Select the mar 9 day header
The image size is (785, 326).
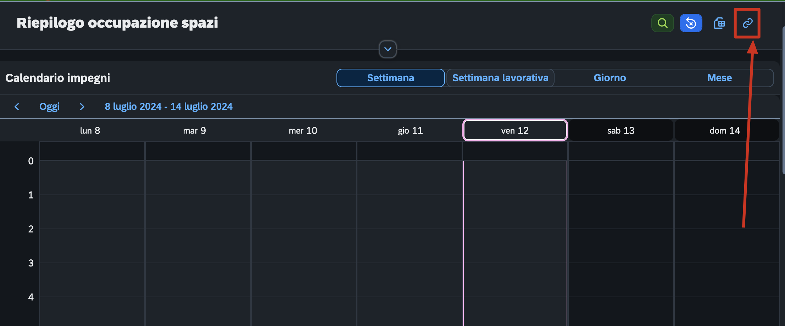pyautogui.click(x=194, y=131)
